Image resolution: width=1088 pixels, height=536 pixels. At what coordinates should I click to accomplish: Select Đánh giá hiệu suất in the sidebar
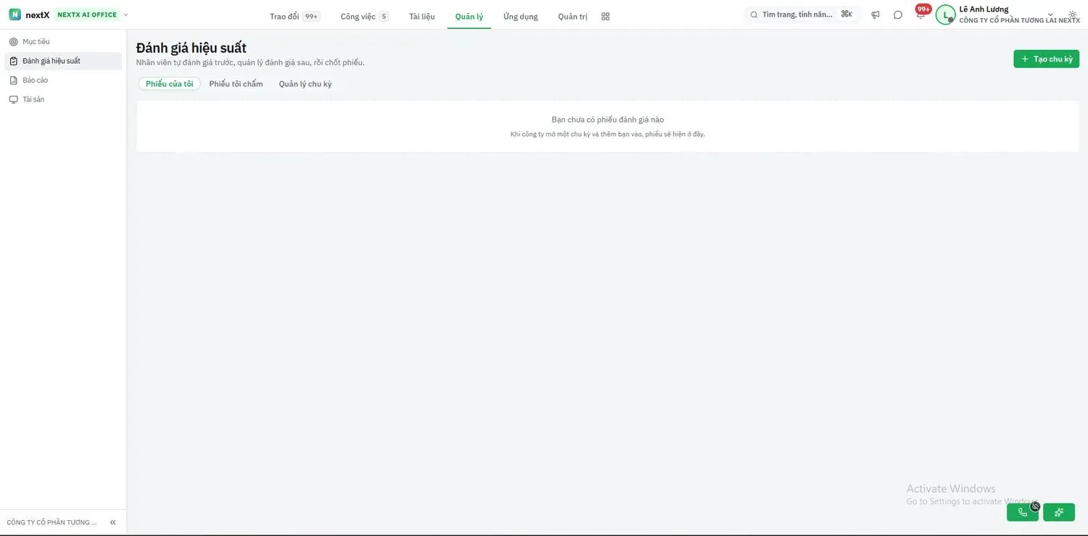tap(63, 61)
